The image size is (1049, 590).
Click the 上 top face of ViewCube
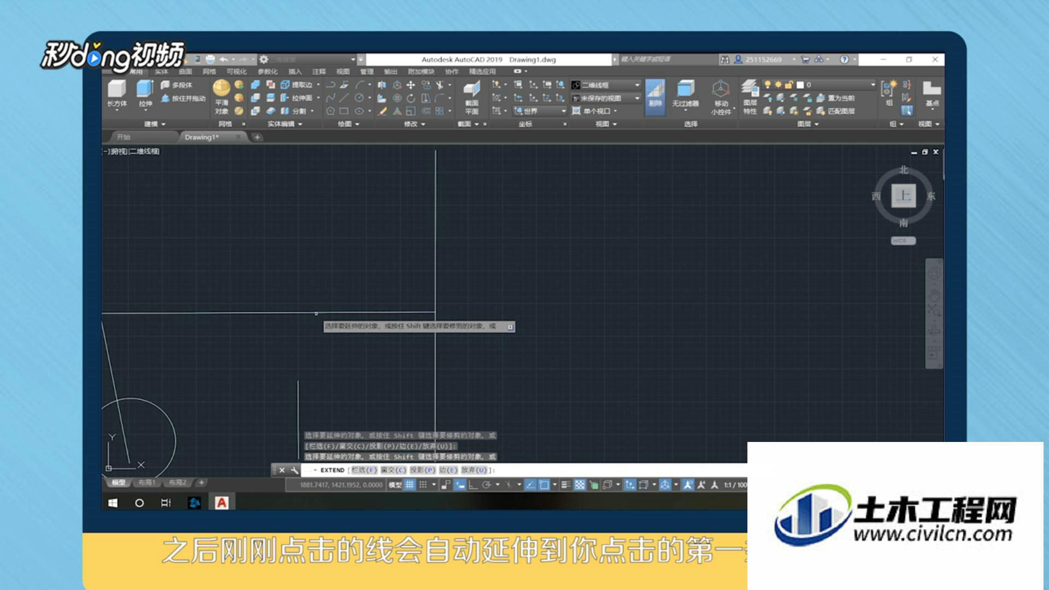pyautogui.click(x=904, y=196)
